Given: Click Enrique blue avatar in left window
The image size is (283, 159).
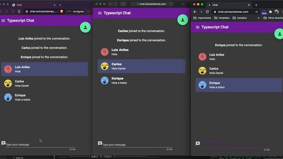Looking at the screenshot, I should (x=8, y=97).
